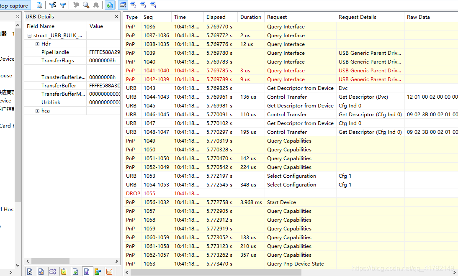
Task: Open the colored blocks tab icon
Action: point(98,272)
